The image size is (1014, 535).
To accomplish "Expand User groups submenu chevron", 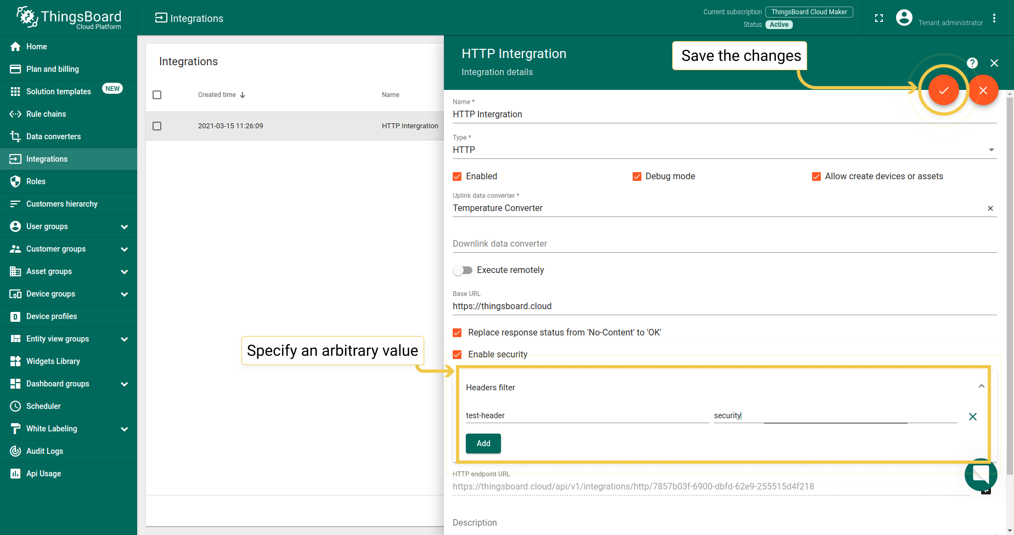I will [125, 227].
